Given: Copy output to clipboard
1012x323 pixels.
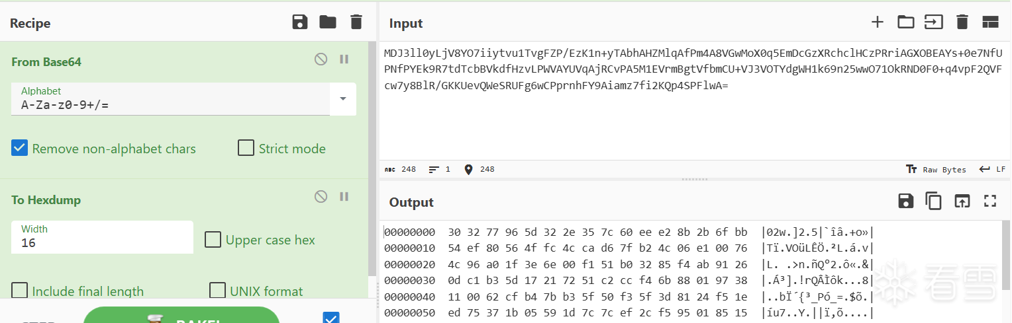Looking at the screenshot, I should (x=934, y=201).
